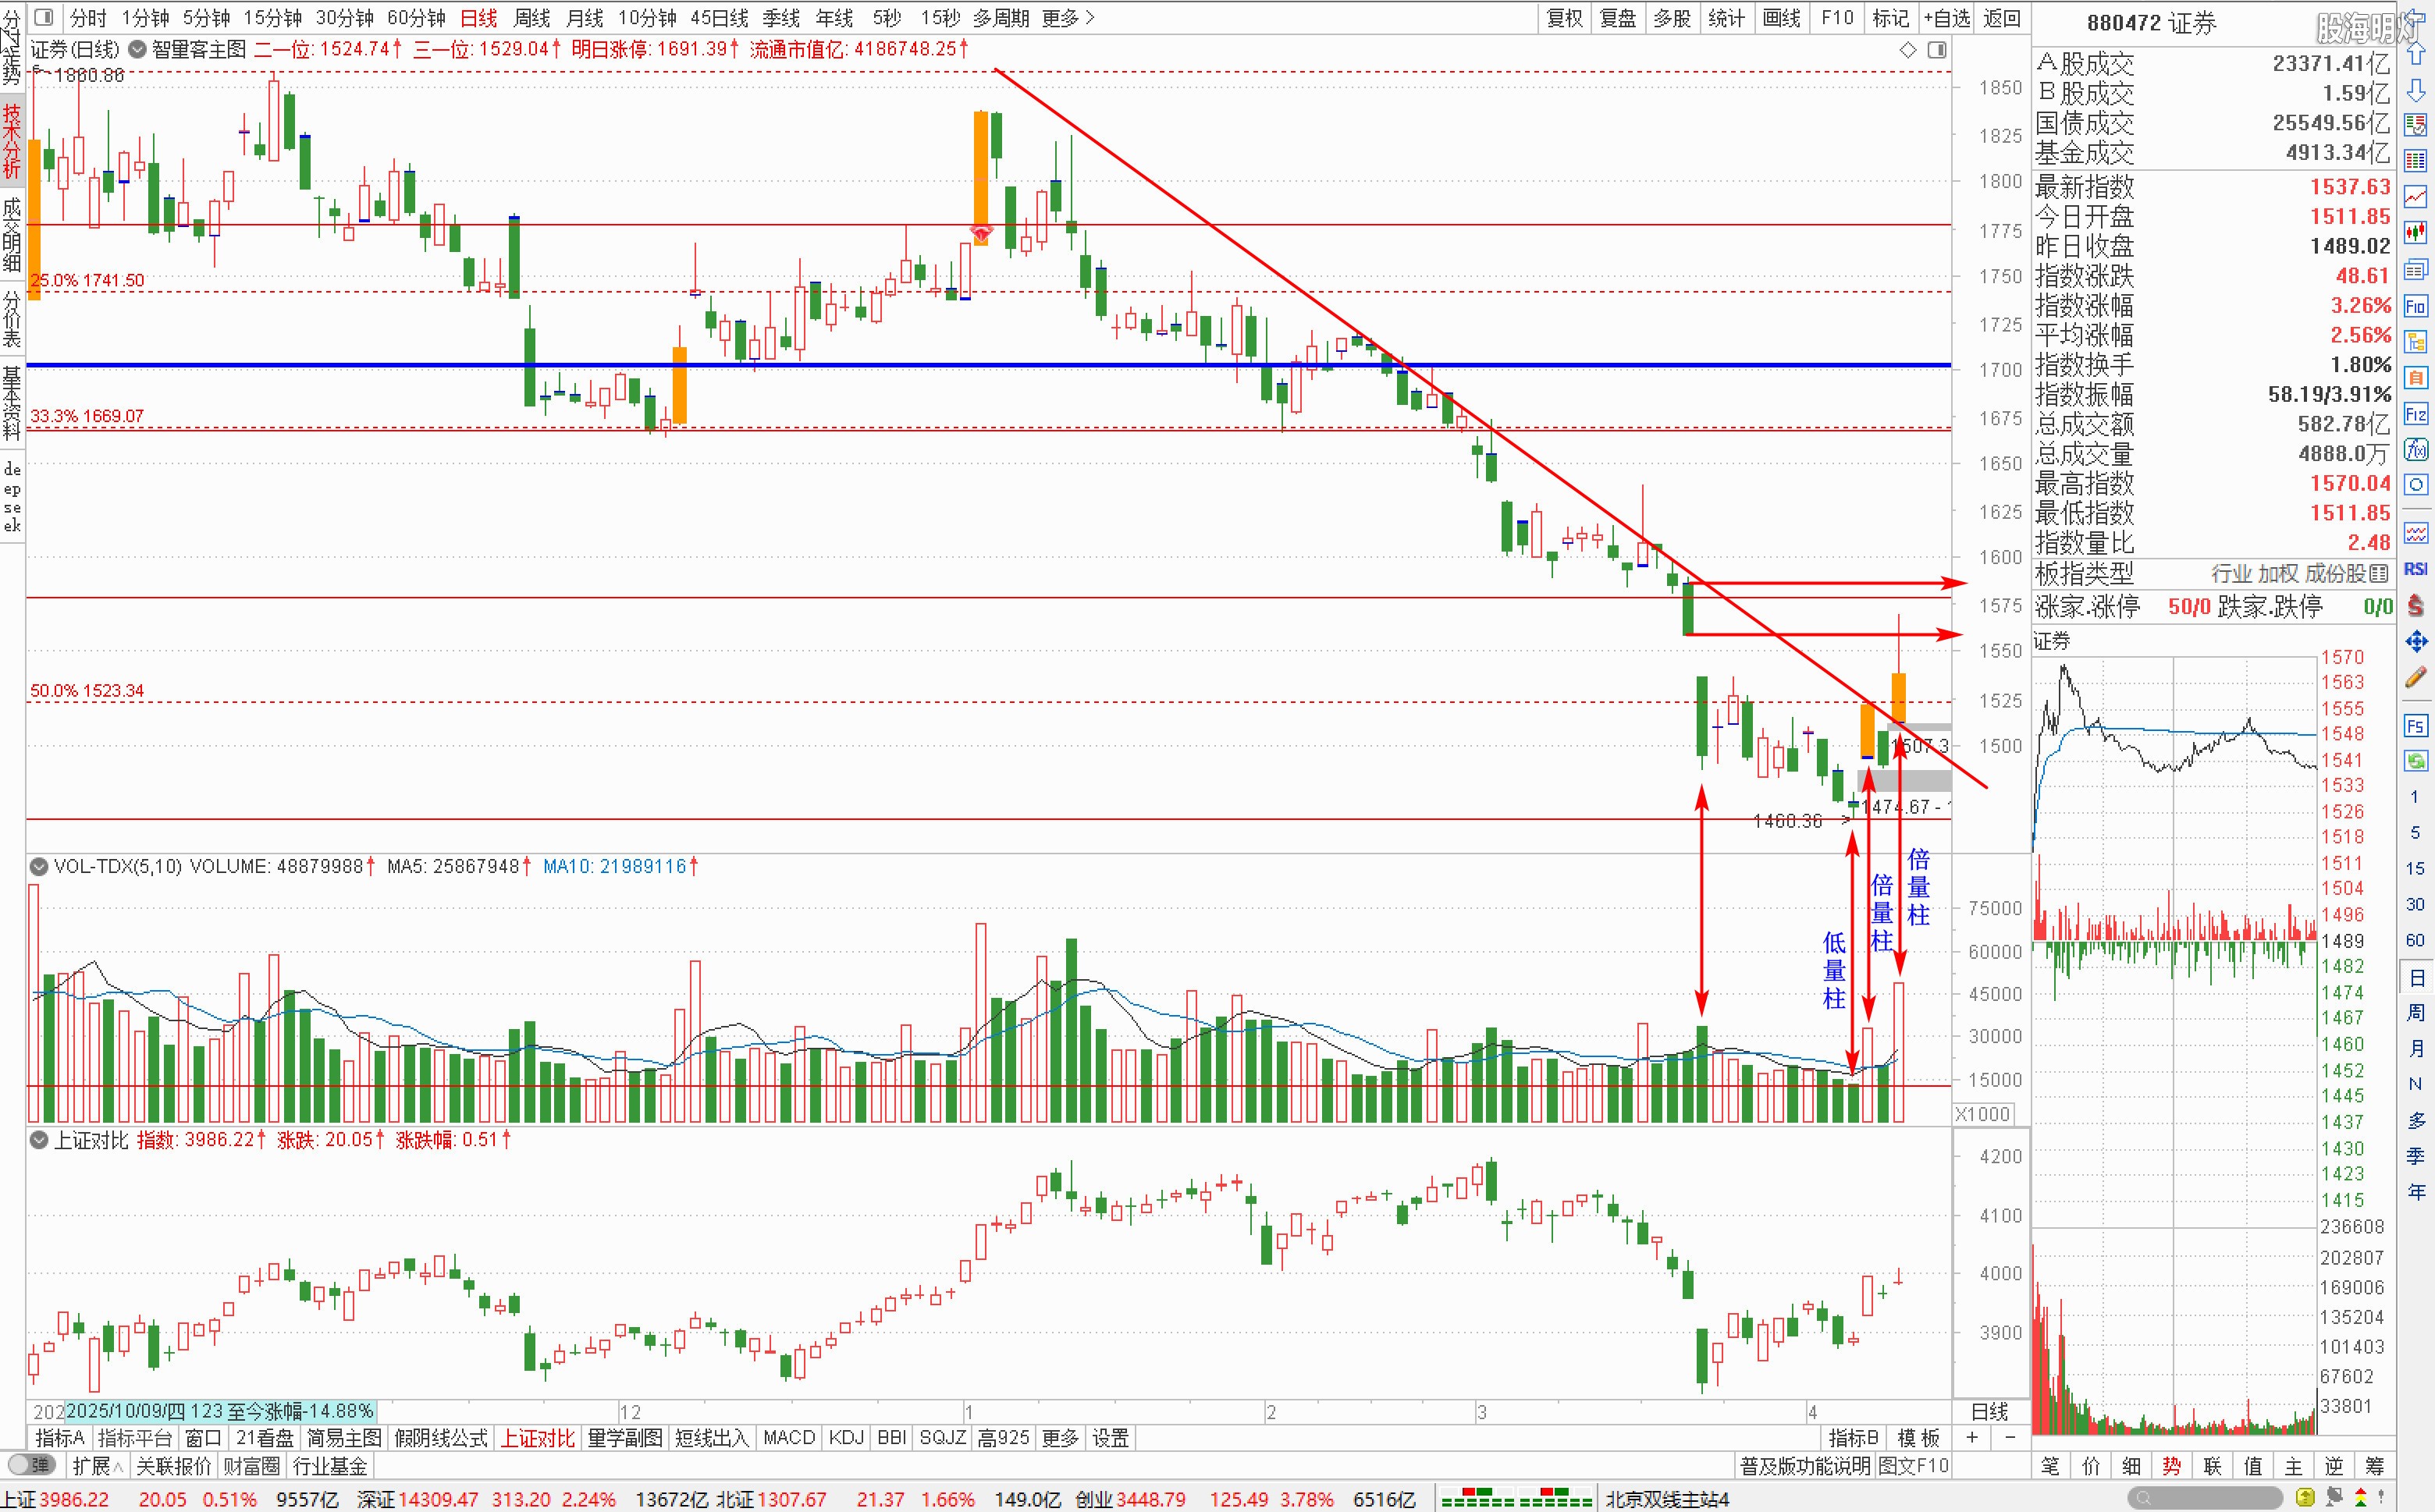
Task: Click the +自选 add to watchlist button
Action: (1946, 18)
